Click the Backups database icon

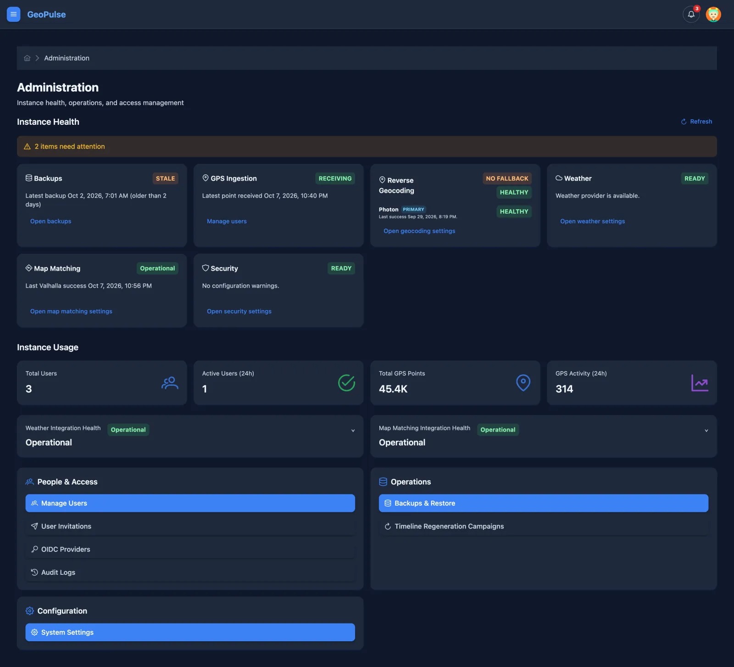(x=28, y=178)
